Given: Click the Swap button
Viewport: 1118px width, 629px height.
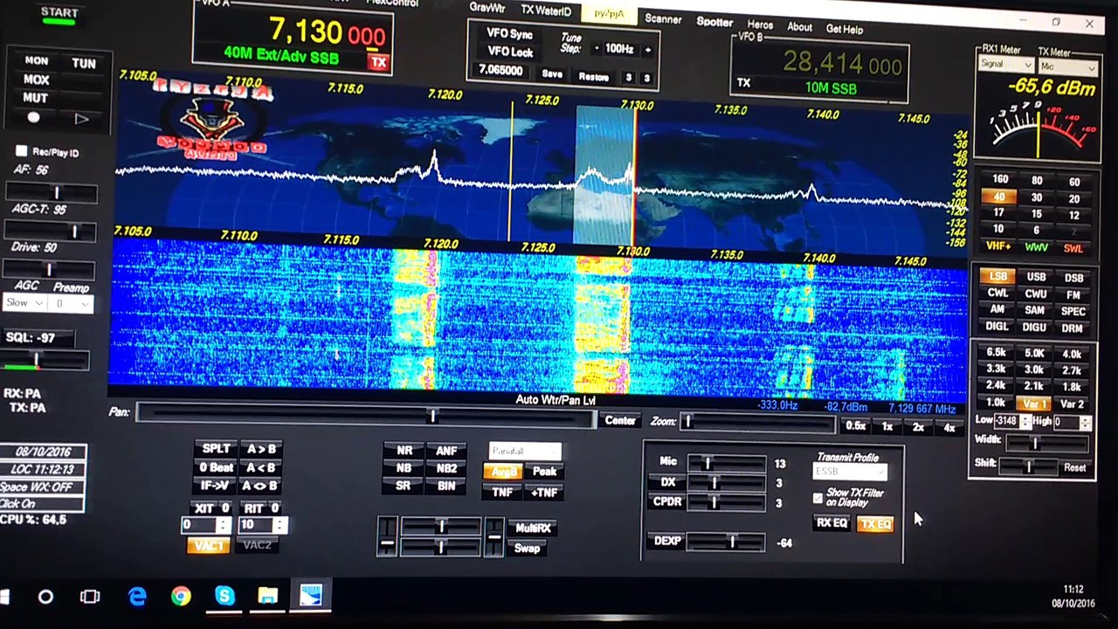Looking at the screenshot, I should (x=527, y=549).
